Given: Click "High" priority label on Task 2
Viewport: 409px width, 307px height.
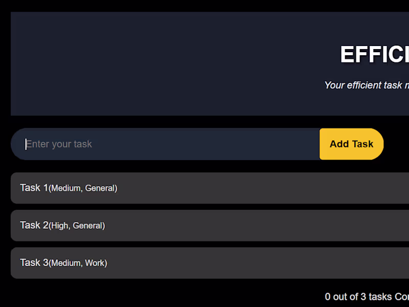Looking at the screenshot, I should (60, 226).
